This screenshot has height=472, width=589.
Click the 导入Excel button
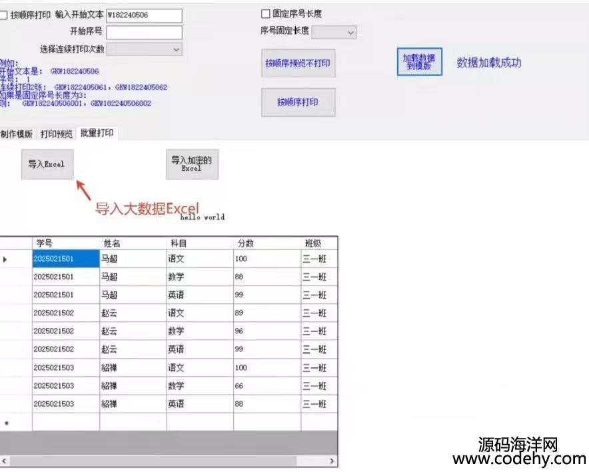point(47,164)
